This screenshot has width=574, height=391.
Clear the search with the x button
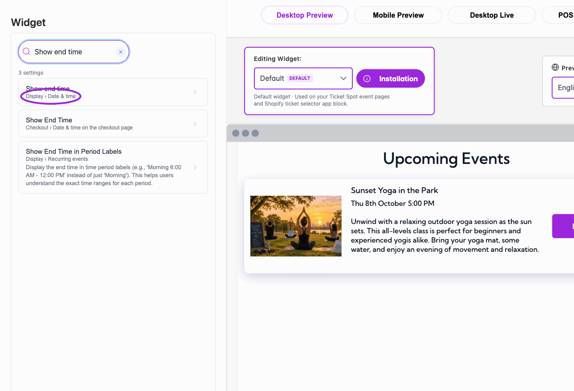tap(121, 52)
